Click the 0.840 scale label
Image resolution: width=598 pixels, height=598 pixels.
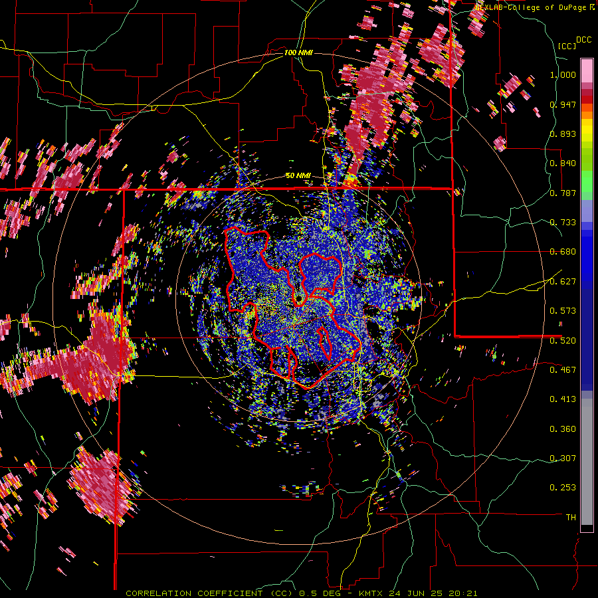pyautogui.click(x=563, y=163)
